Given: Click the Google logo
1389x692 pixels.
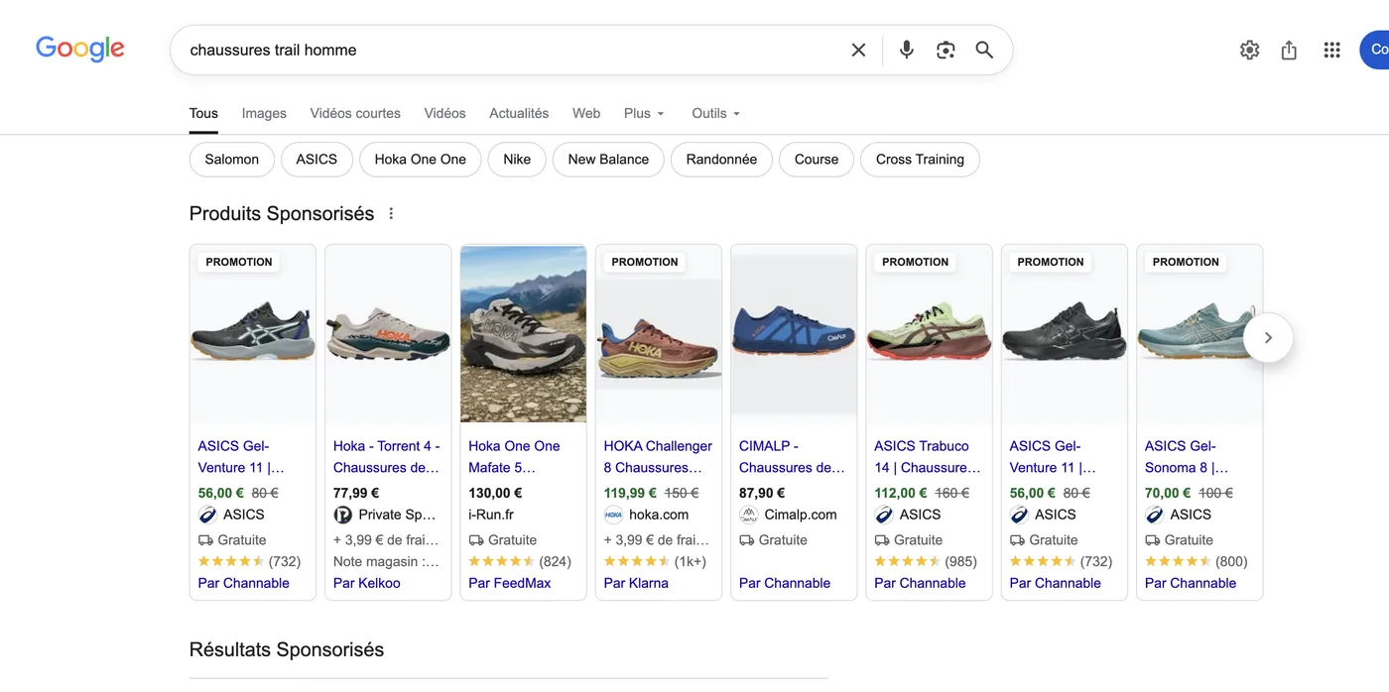Looking at the screenshot, I should [x=80, y=49].
